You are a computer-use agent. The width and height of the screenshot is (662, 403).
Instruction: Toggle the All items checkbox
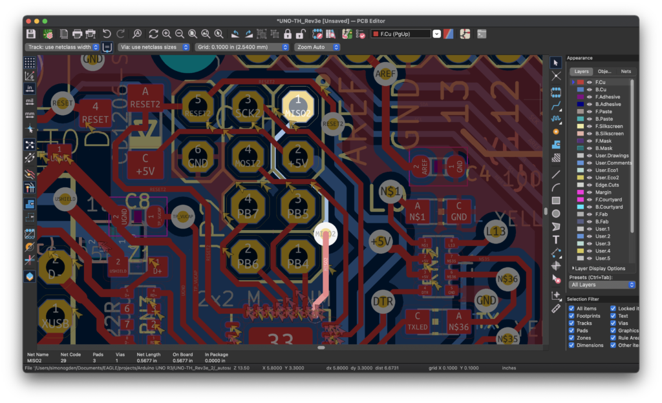pos(571,309)
